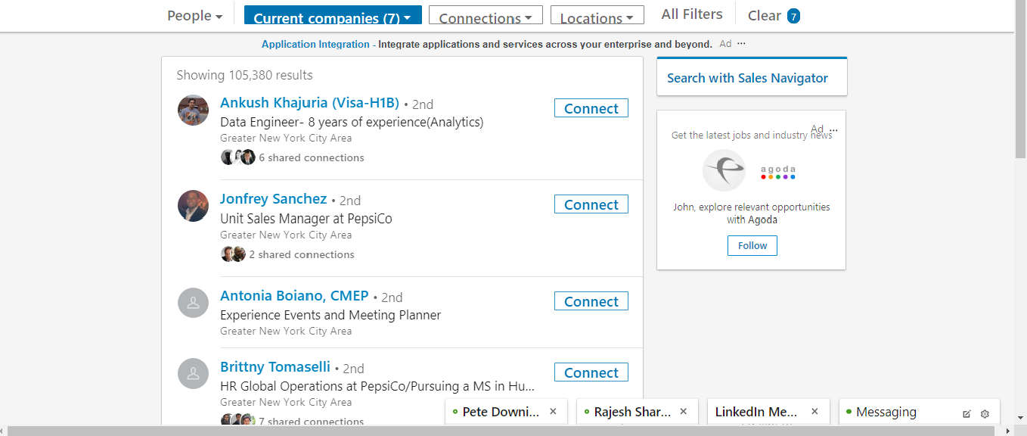The image size is (1027, 436).
Task: Open the Locations filter dropdown
Action: tap(596, 17)
